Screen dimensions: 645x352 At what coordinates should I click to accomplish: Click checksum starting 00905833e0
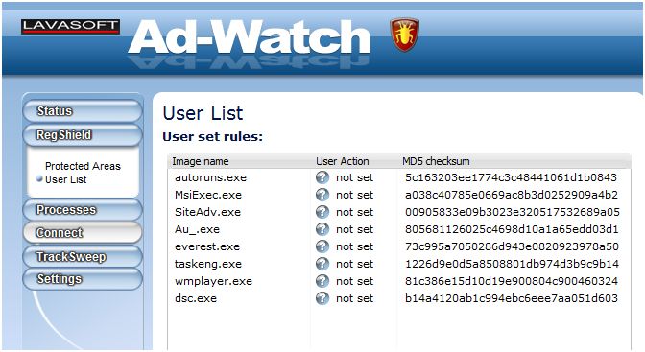click(x=513, y=212)
